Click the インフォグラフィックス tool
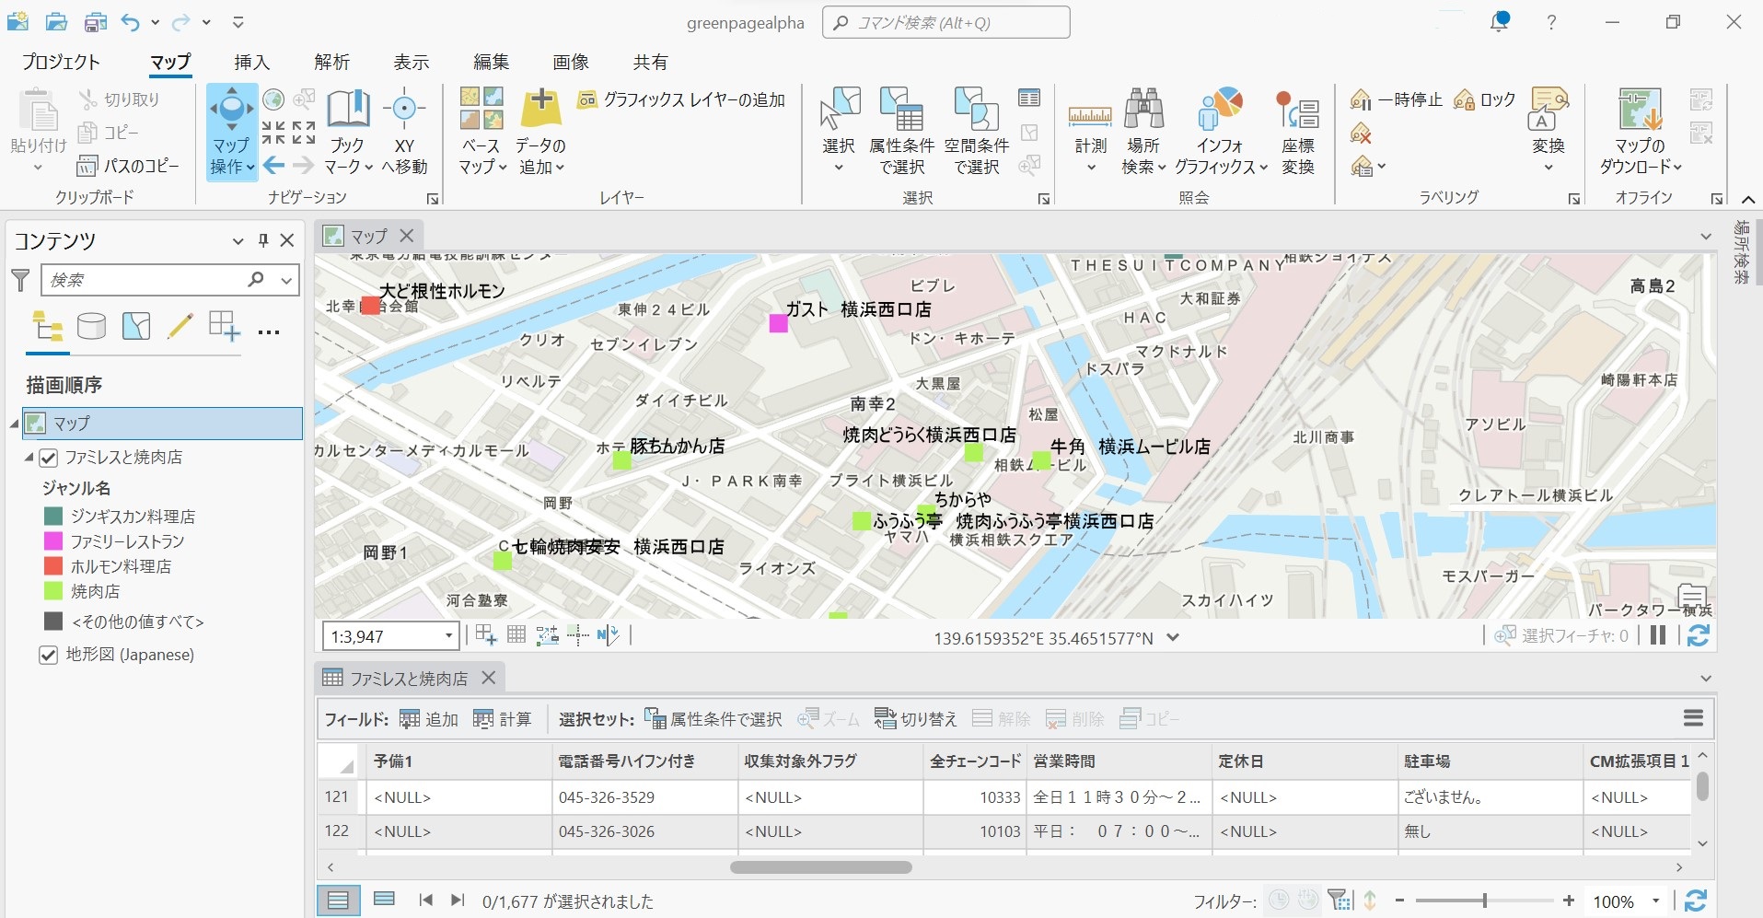 coord(1220,132)
